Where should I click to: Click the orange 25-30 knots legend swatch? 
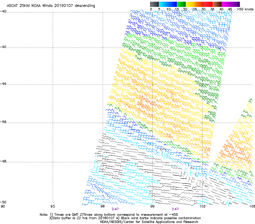199,4
